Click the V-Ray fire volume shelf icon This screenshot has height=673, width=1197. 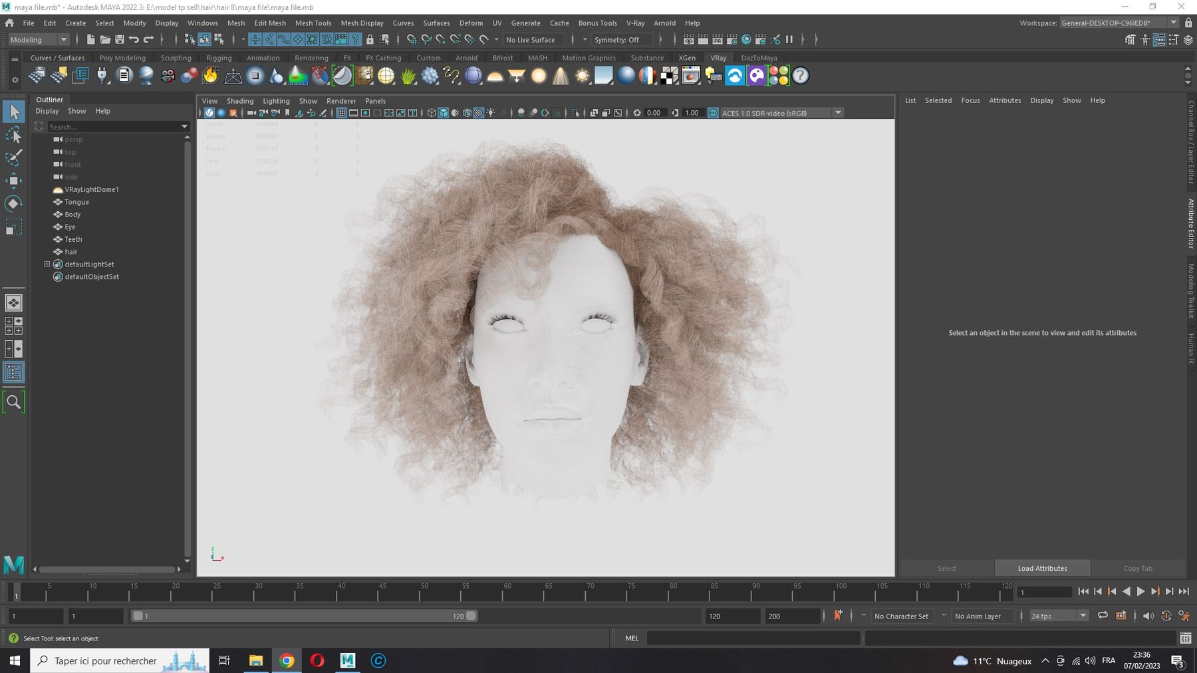(x=211, y=76)
